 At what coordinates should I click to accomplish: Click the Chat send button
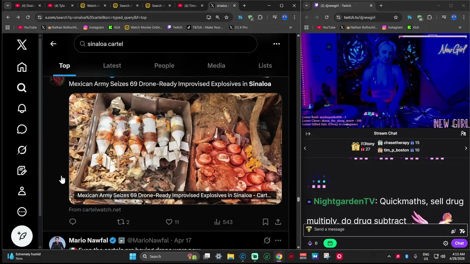pyautogui.click(x=459, y=243)
